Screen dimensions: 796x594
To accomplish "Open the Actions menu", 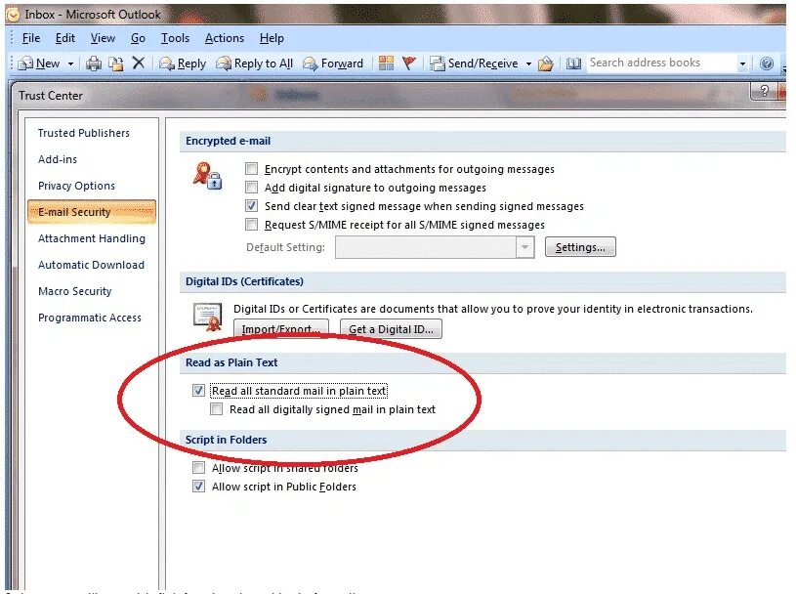I will (x=225, y=38).
